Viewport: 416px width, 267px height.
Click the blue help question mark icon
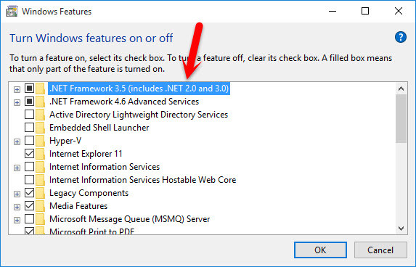[x=400, y=37]
